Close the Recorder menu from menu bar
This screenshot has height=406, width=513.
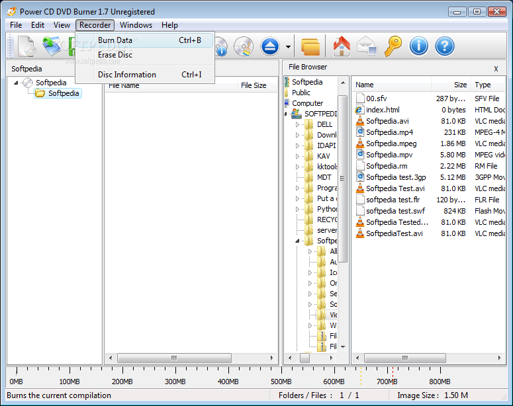95,25
